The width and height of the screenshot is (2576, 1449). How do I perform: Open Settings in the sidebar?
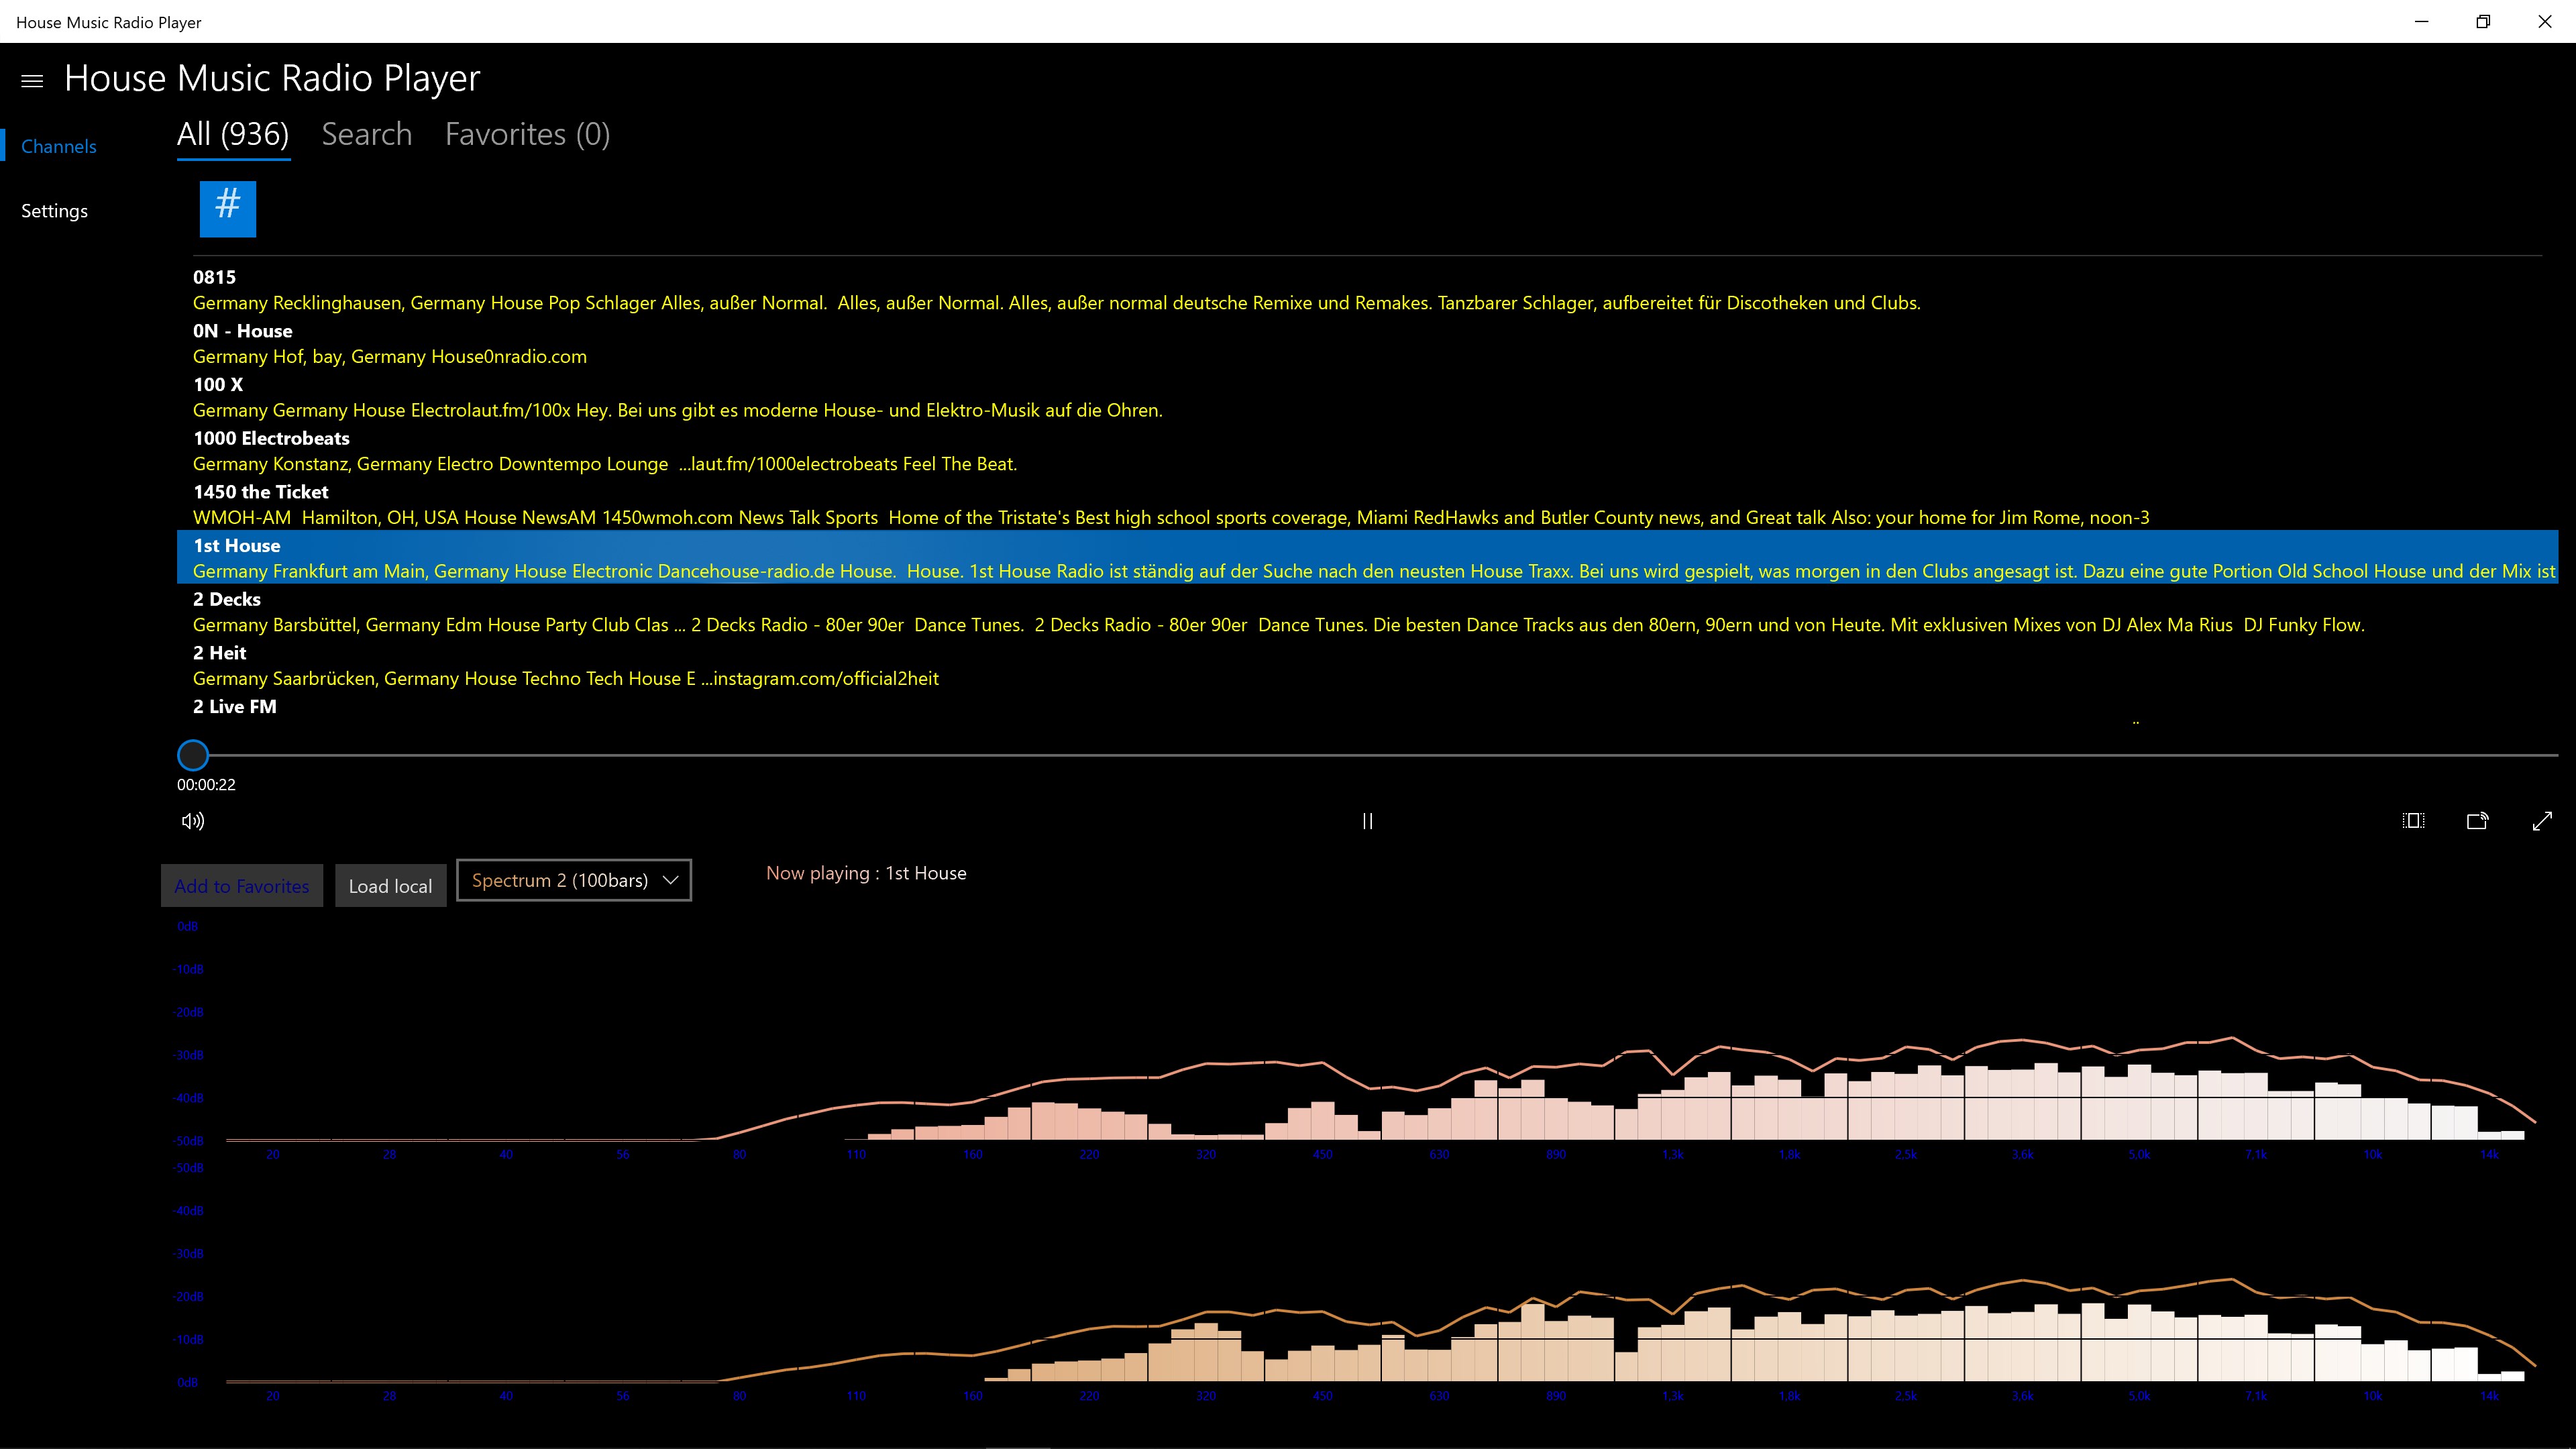(x=54, y=211)
